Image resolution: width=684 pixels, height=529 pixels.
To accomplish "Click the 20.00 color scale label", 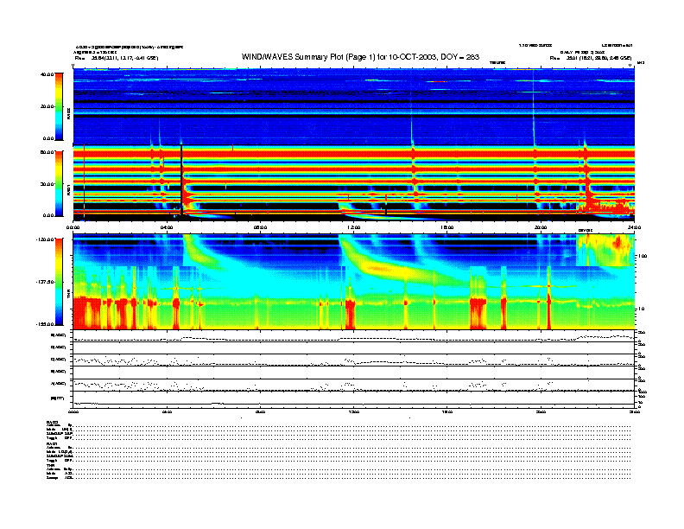I will (47, 106).
